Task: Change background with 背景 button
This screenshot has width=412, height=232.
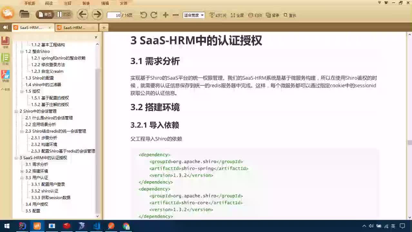Action: (273, 15)
